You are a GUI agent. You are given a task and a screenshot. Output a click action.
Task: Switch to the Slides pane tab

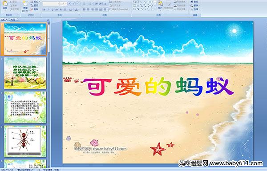tap(4, 20)
